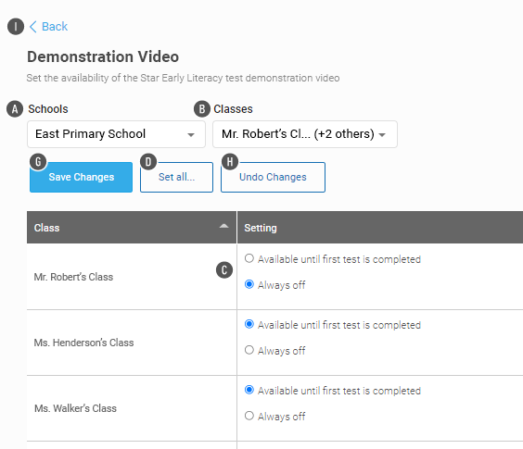This screenshot has width=523, height=449.
Task: Click the circled letter C marker in Mr. Robert's row
Action: [x=224, y=269]
